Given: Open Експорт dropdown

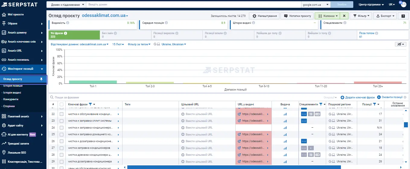Looking at the screenshot, I should click(x=386, y=16).
